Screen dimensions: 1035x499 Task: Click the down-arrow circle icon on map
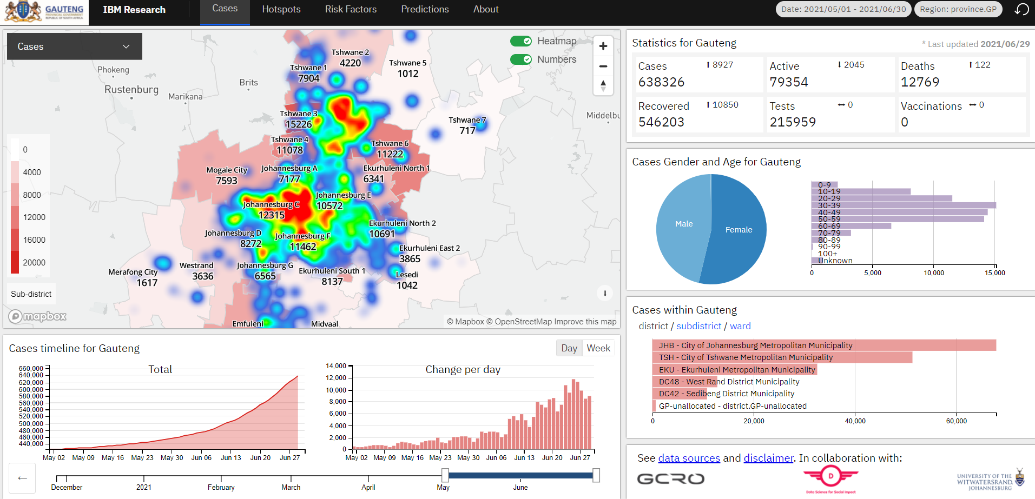(x=605, y=293)
